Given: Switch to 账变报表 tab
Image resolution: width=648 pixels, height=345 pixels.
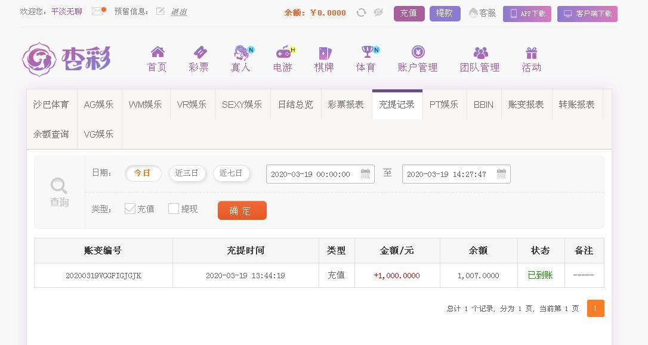Looking at the screenshot, I should click(526, 104).
